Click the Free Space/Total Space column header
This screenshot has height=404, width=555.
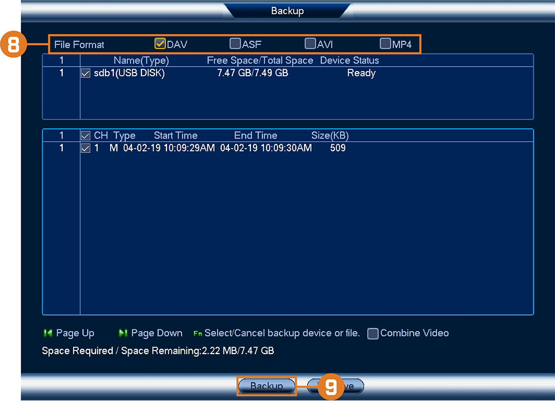(x=260, y=61)
